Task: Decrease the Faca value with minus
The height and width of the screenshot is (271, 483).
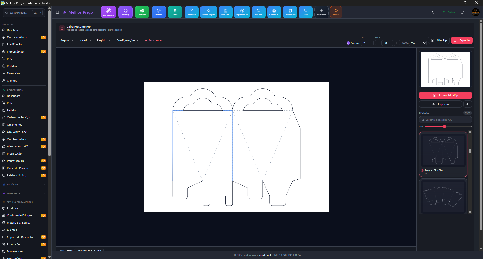Action: [378, 43]
